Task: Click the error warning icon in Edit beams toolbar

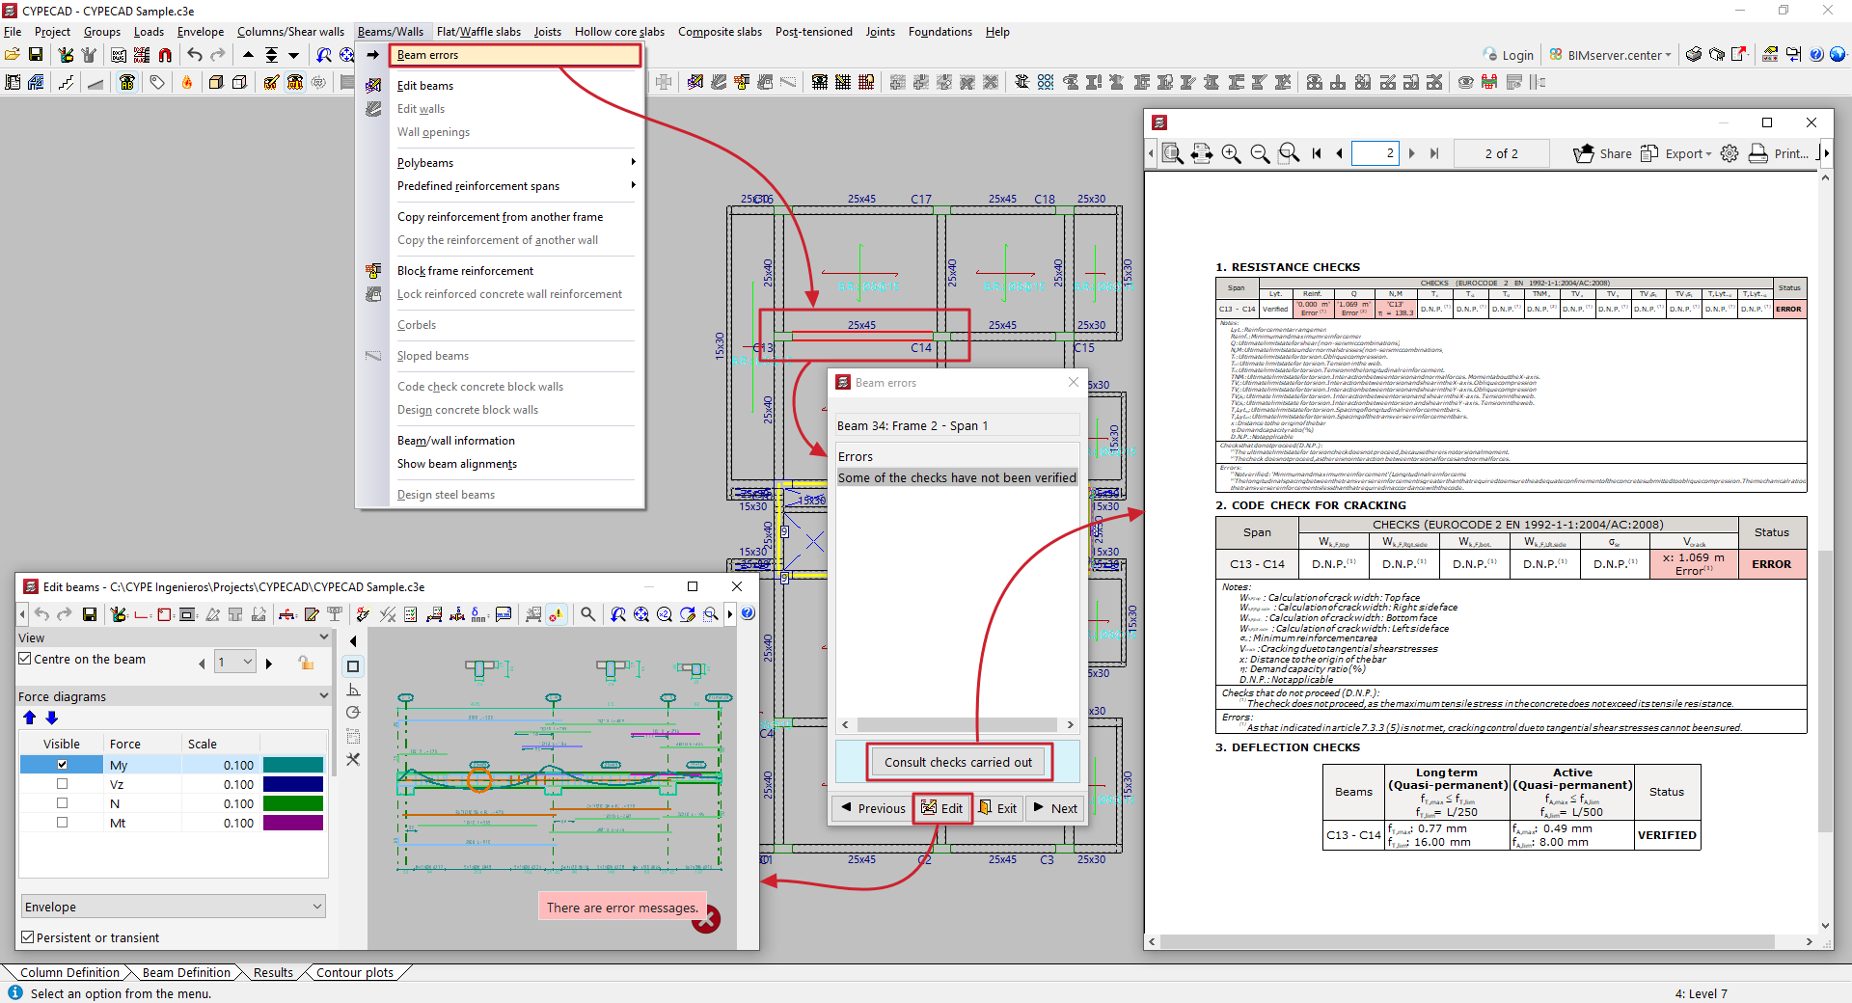Action: (x=557, y=614)
